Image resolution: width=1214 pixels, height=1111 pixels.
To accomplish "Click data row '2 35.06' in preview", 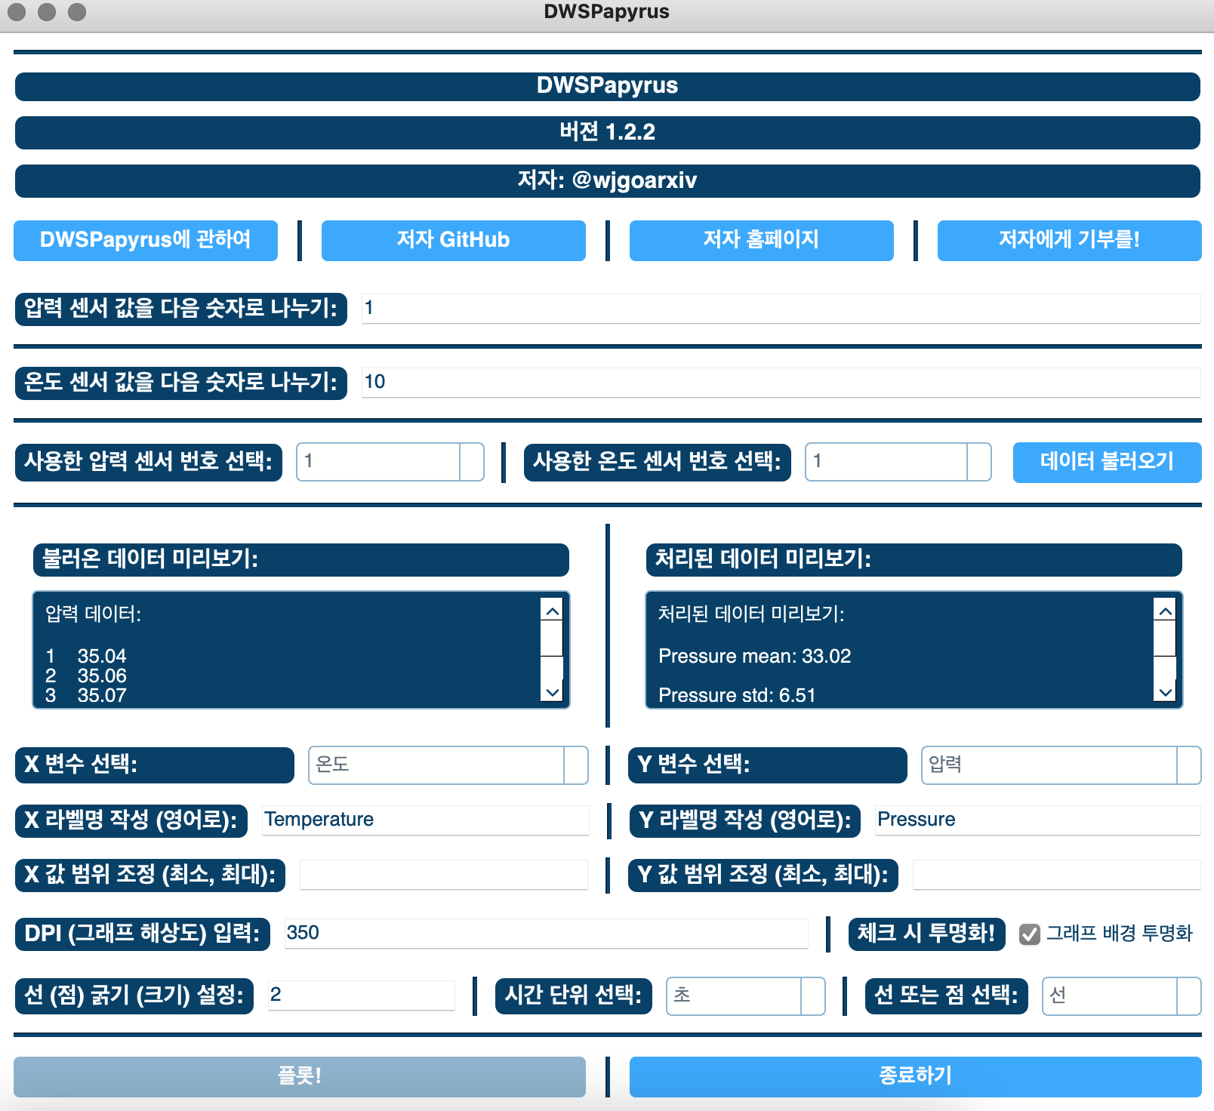I will [86, 676].
